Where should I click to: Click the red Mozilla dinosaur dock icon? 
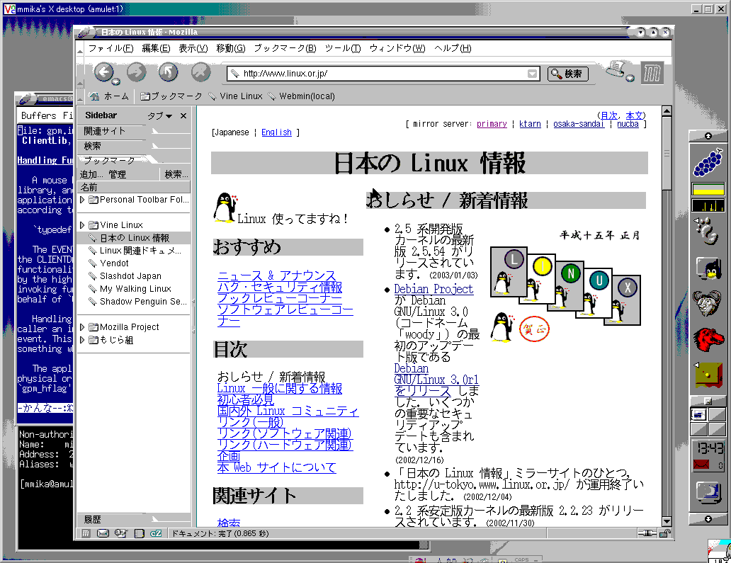pos(708,339)
